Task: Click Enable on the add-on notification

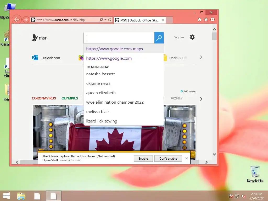Action: click(x=143, y=158)
